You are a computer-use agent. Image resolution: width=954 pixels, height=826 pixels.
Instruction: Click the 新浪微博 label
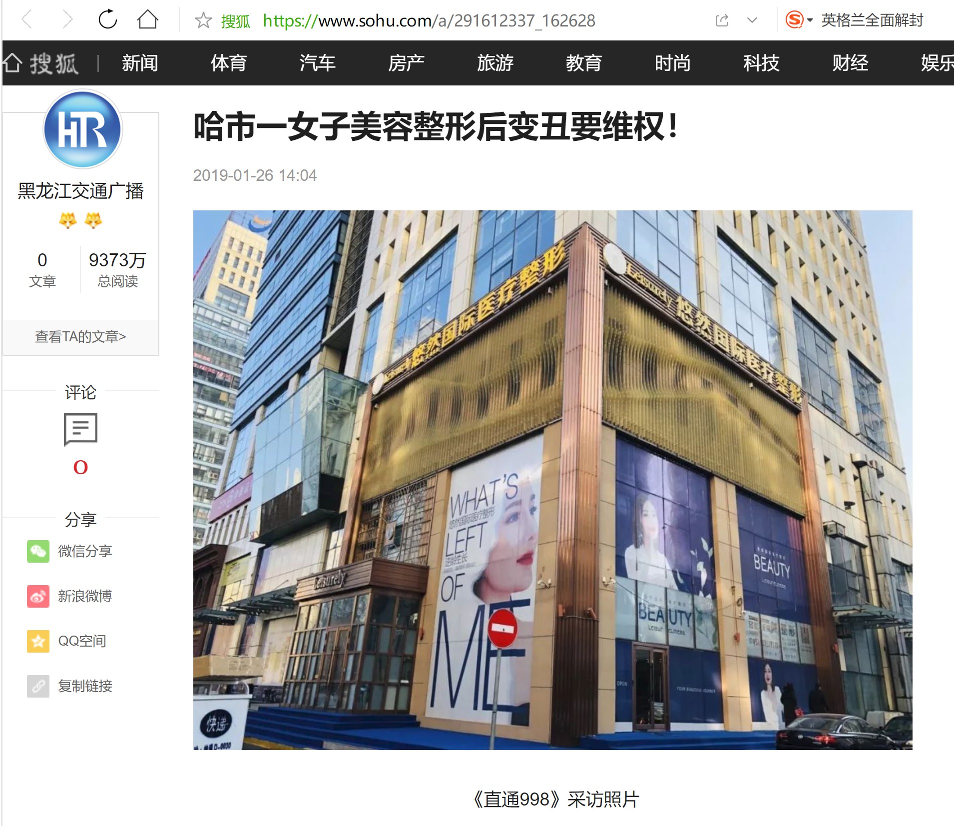point(85,596)
